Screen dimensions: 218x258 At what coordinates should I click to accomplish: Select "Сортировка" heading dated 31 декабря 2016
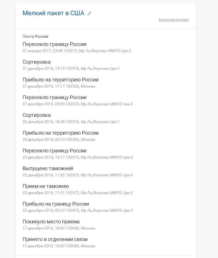pos(37,62)
